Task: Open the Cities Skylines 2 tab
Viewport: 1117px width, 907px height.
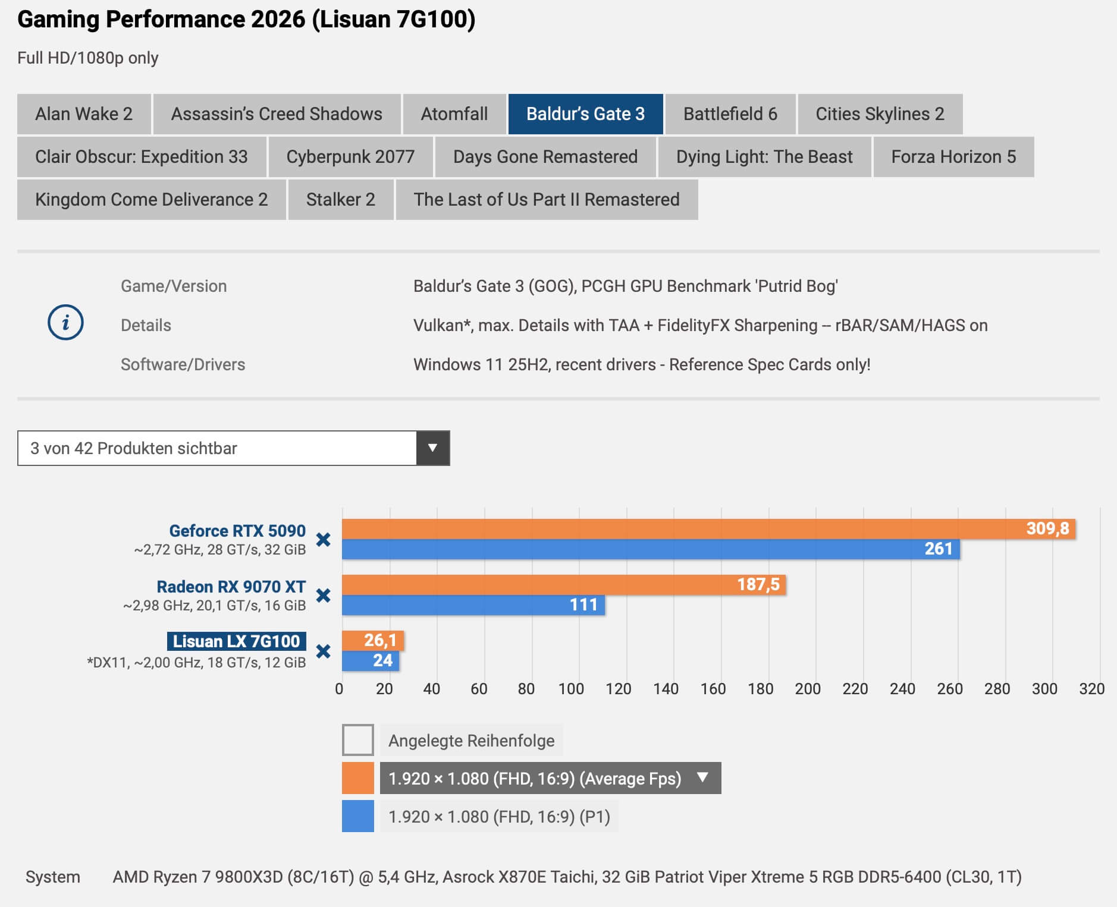Action: point(880,114)
